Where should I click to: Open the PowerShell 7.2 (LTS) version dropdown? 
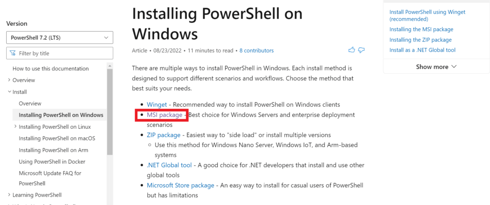[x=60, y=37]
